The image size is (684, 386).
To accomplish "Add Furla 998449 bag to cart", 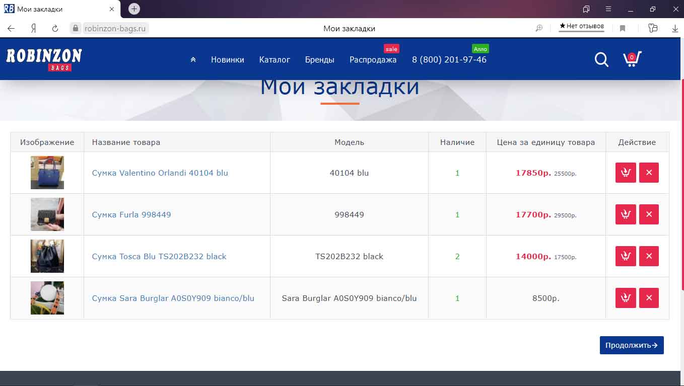I will coord(626,214).
